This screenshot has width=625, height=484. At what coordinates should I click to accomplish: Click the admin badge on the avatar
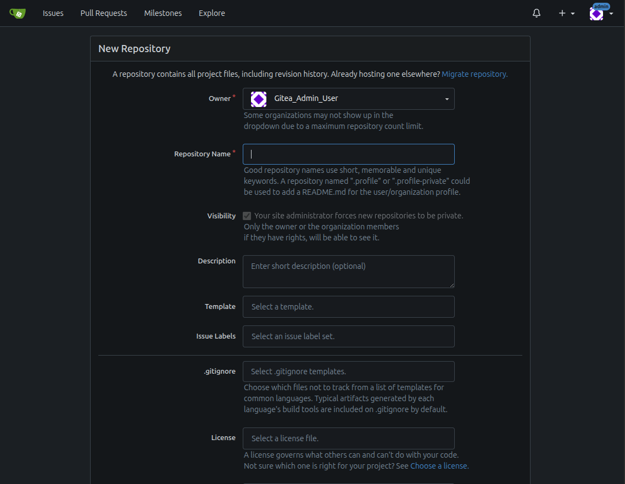tap(601, 7)
